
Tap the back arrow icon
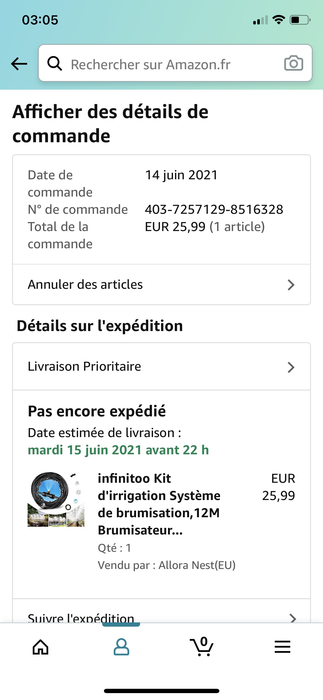pyautogui.click(x=19, y=64)
